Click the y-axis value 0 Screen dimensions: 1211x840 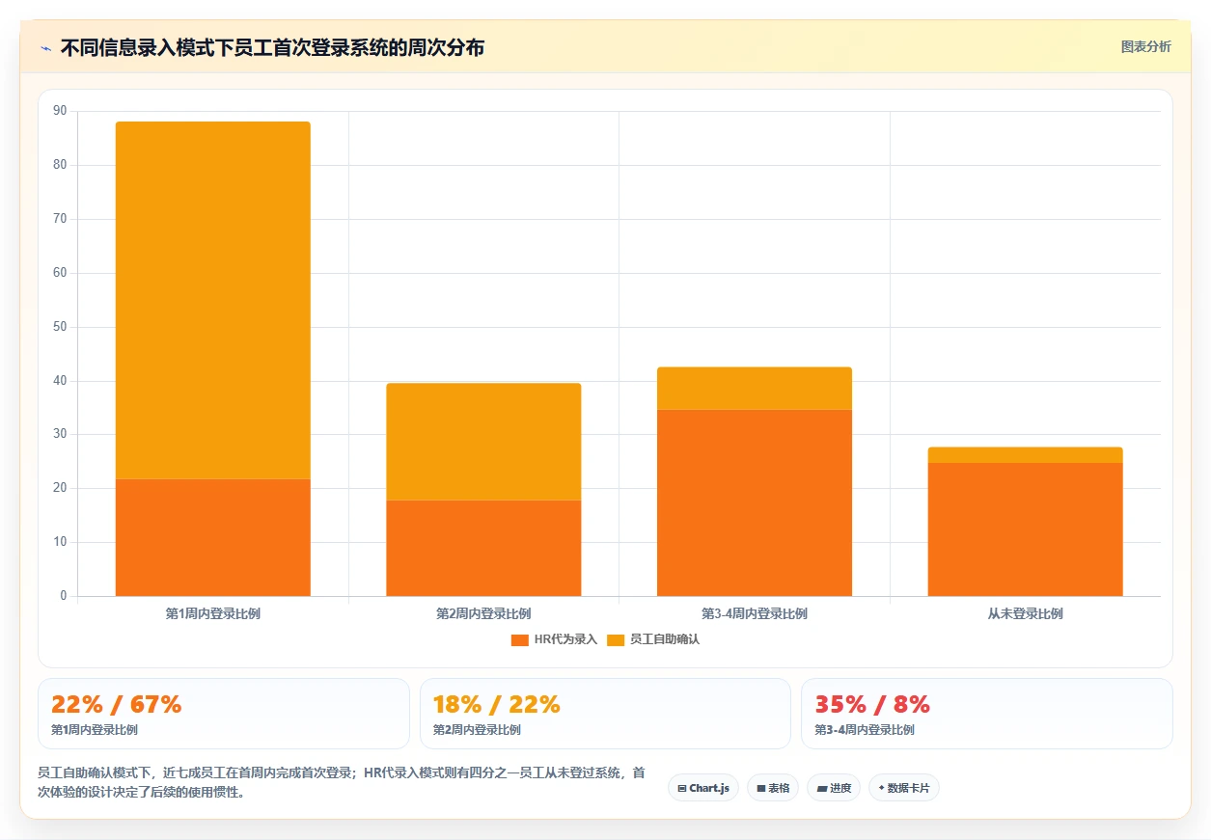coord(64,596)
